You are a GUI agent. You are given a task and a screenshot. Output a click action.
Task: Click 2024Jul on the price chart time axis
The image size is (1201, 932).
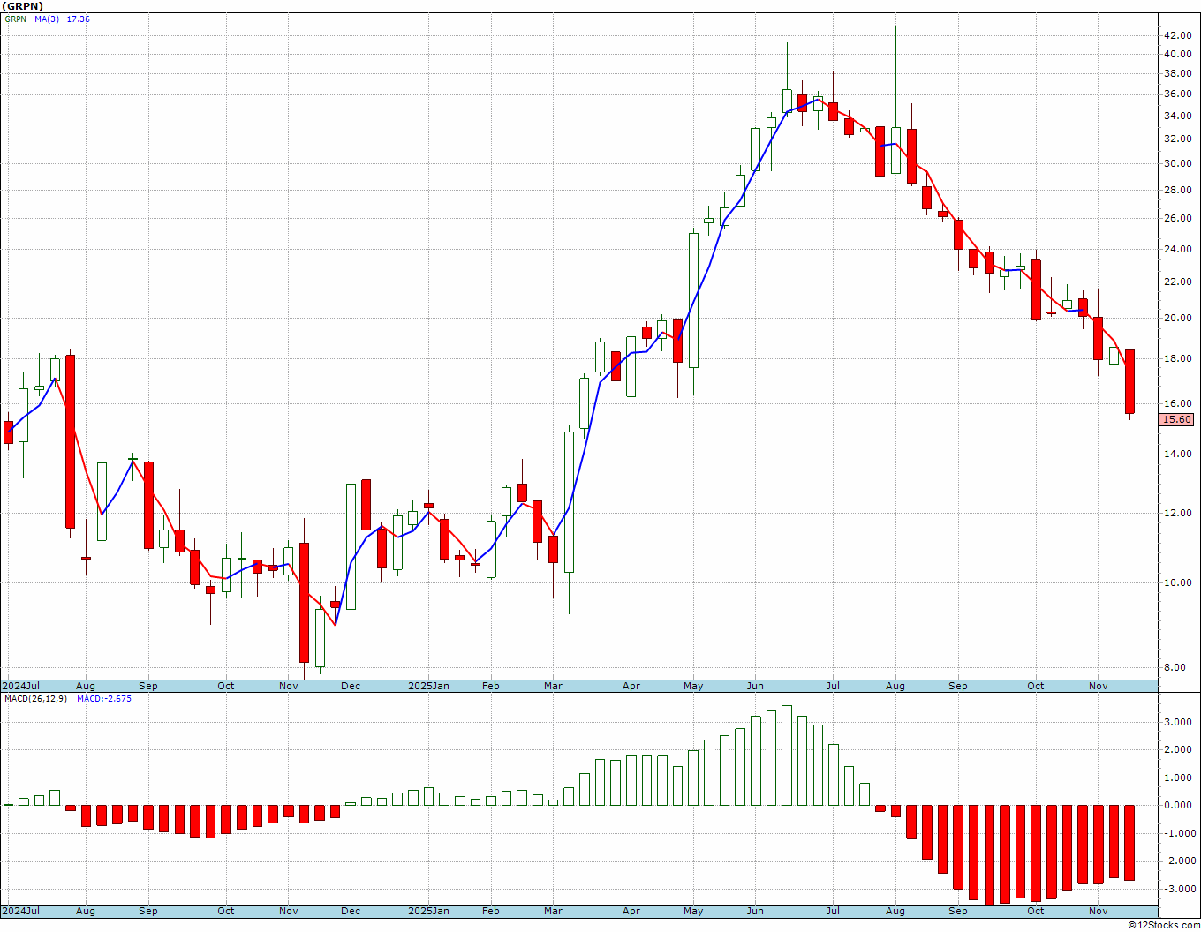[x=21, y=686]
